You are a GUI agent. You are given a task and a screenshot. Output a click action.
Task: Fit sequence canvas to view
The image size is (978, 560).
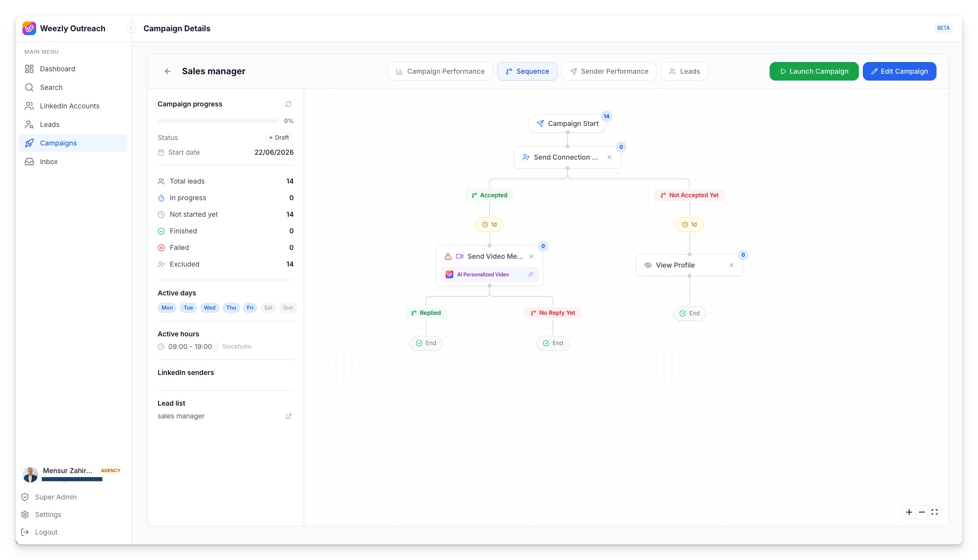click(935, 512)
